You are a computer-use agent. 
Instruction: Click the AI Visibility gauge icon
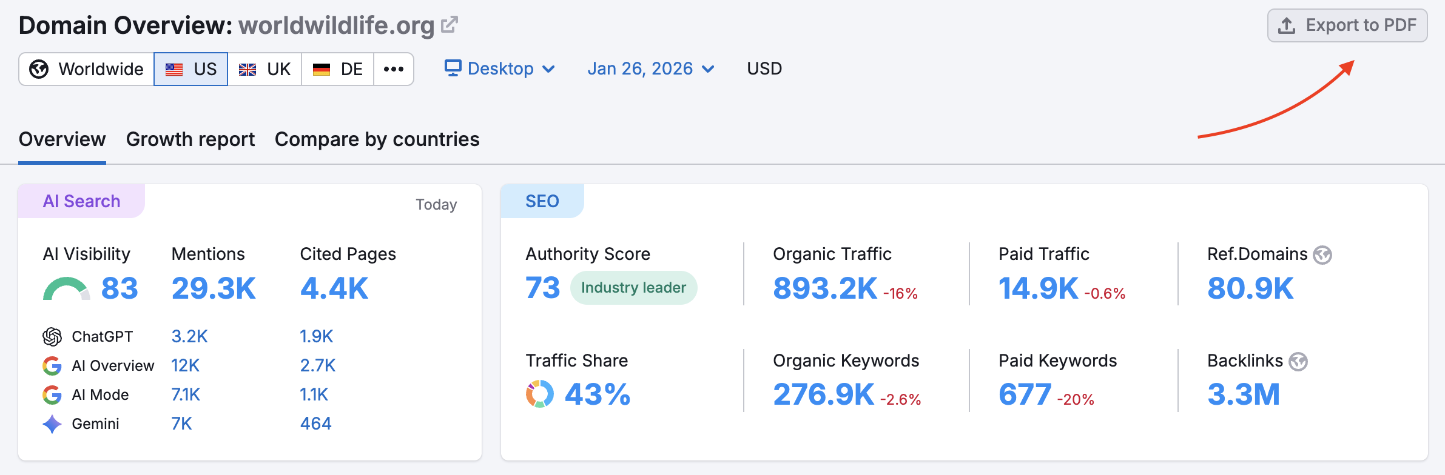(x=66, y=289)
